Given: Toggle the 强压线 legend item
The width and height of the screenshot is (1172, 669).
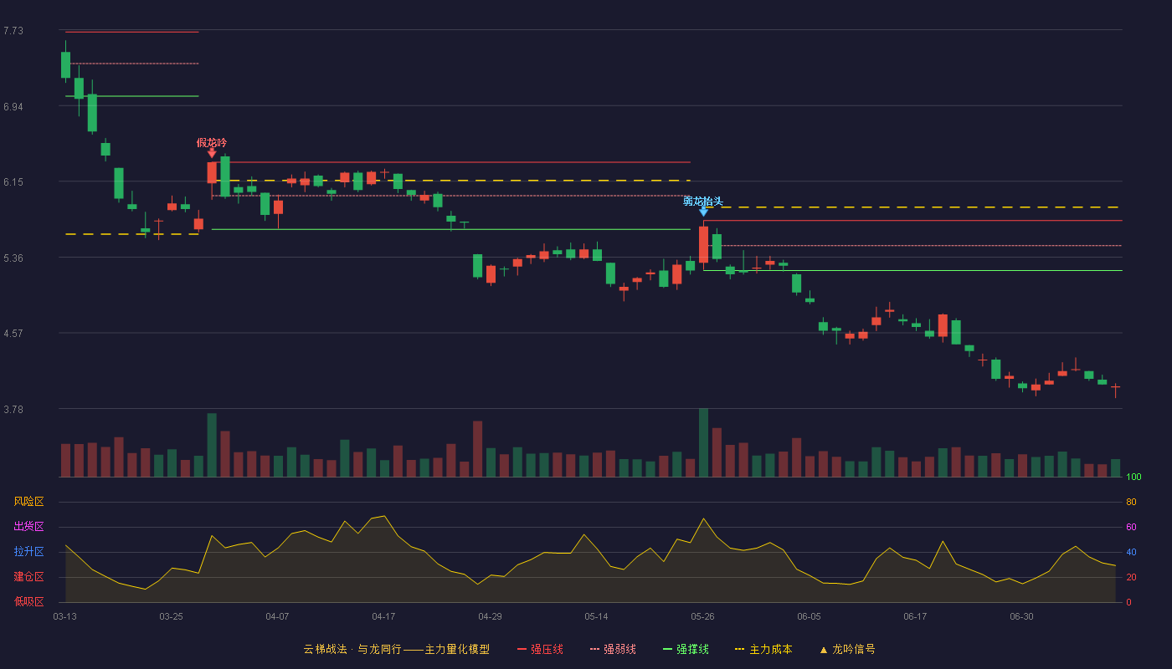Looking at the screenshot, I should click(540, 649).
